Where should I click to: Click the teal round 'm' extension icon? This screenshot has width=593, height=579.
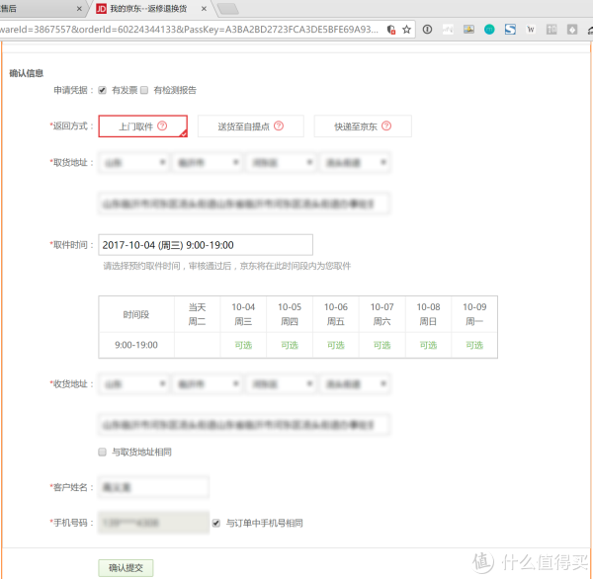[489, 30]
